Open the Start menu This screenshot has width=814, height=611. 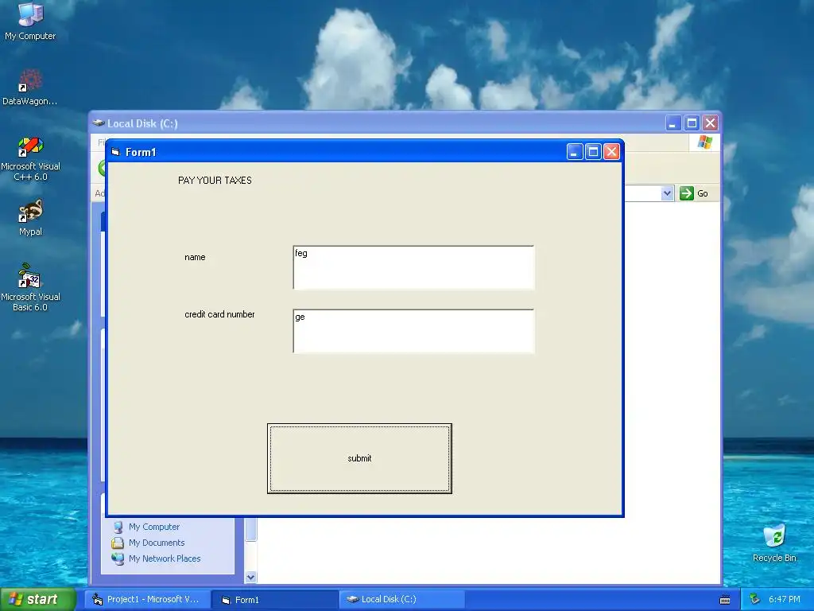click(x=37, y=600)
